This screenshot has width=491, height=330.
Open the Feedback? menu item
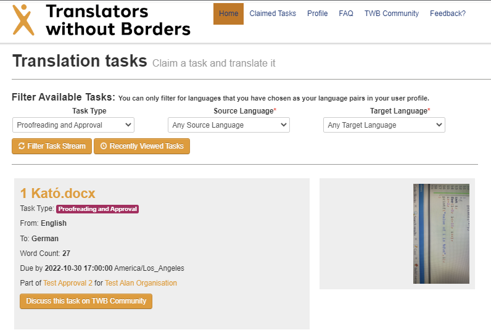(x=448, y=14)
